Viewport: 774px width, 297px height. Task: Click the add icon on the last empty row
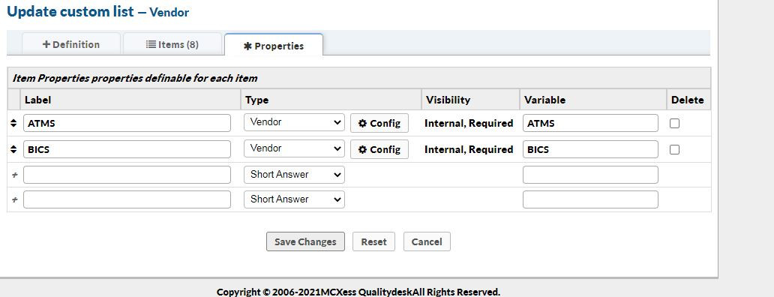point(14,199)
